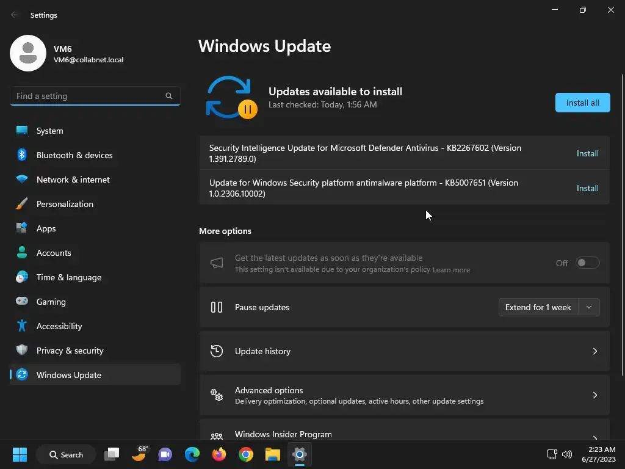Click the Accessibility figure icon

pos(22,326)
